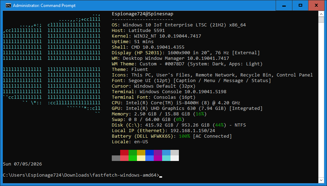Click the Administrator: Command Prompt title text

pyautogui.click(x=44, y=6)
